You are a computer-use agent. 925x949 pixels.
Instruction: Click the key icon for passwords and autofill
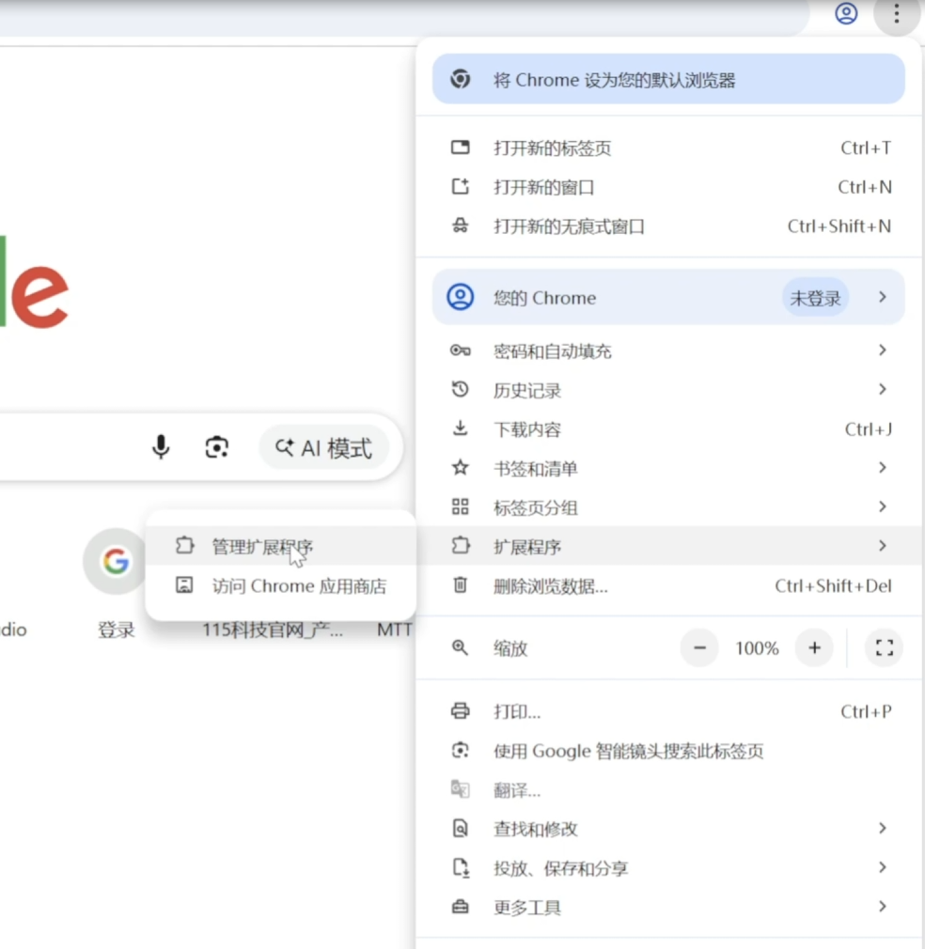[x=460, y=350]
